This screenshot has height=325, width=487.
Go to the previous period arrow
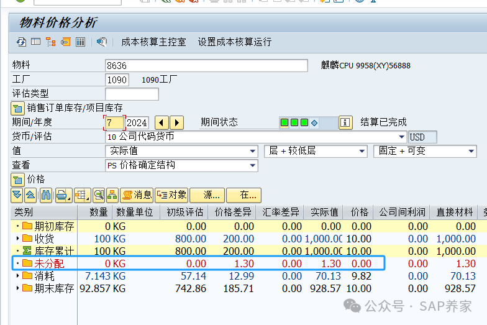click(162, 123)
